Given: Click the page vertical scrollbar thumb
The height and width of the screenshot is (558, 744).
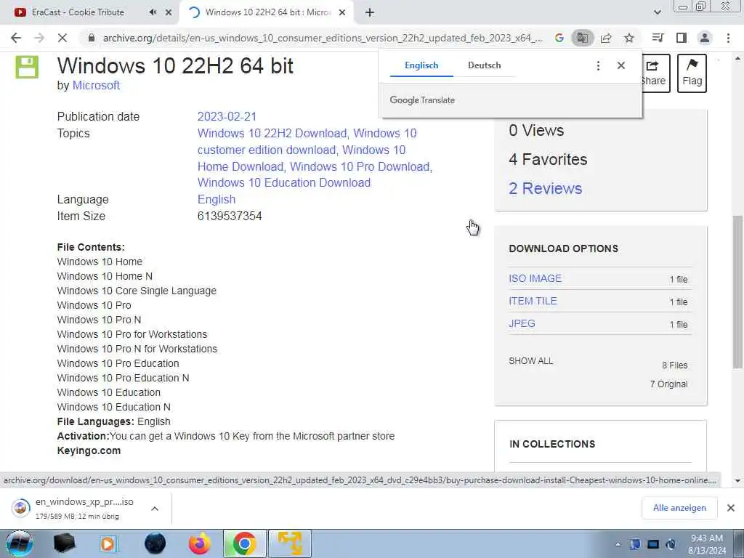Looking at the screenshot, I should [x=737, y=291].
